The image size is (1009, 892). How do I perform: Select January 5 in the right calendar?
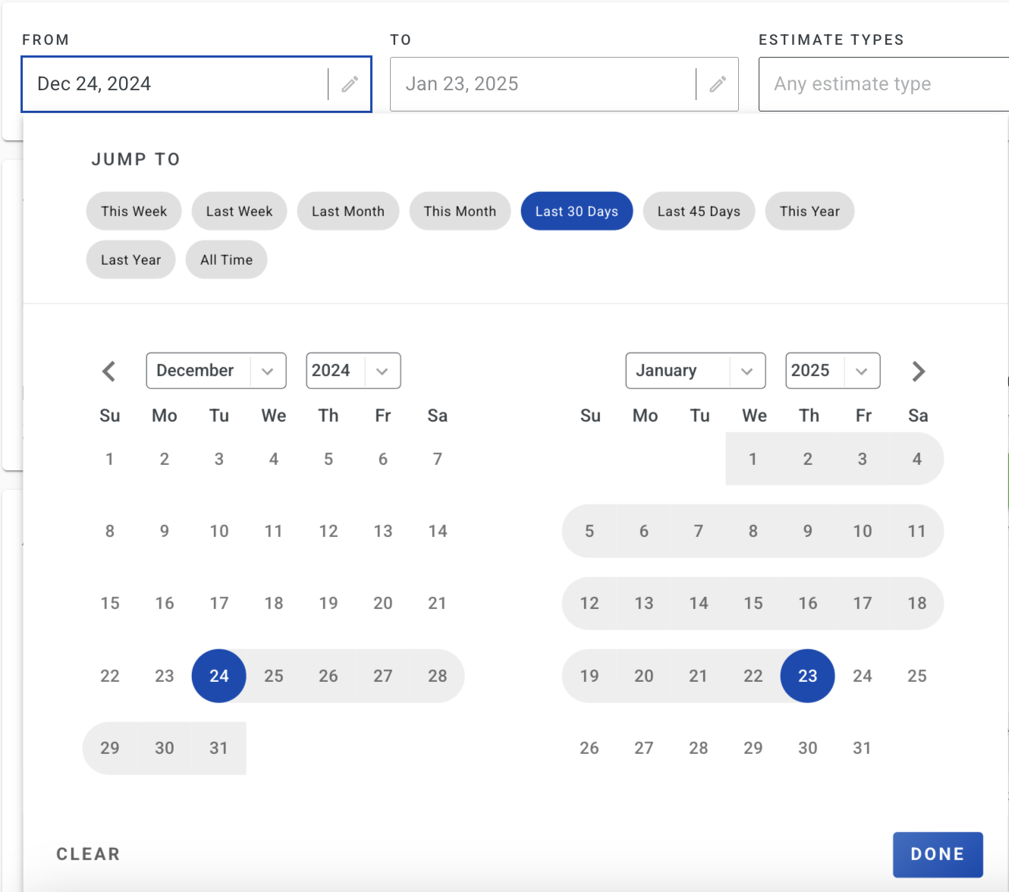pos(589,531)
